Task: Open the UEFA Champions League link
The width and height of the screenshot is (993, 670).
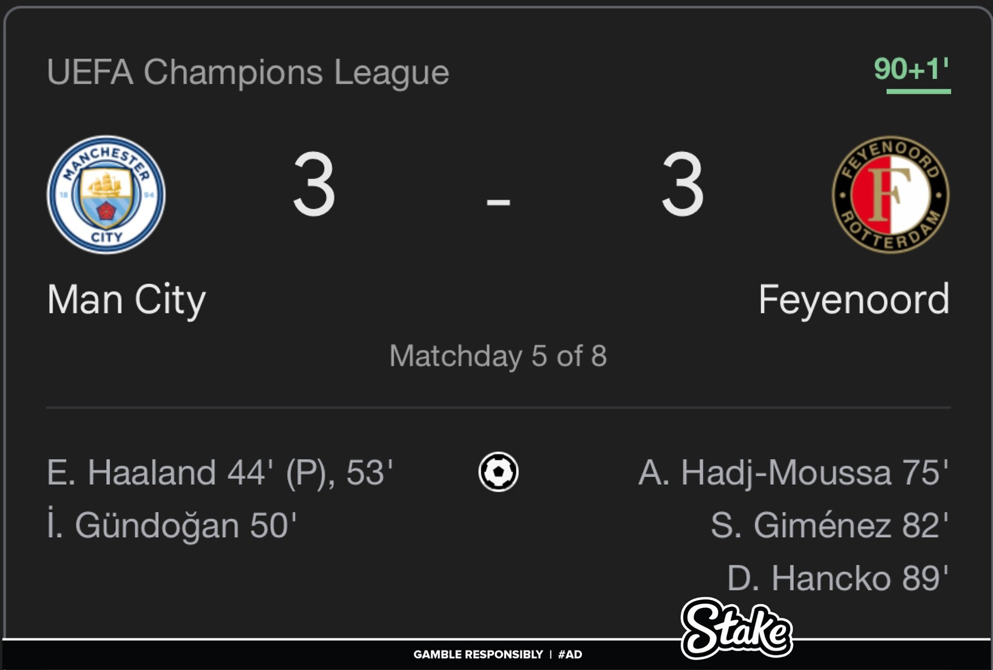Action: point(248,72)
